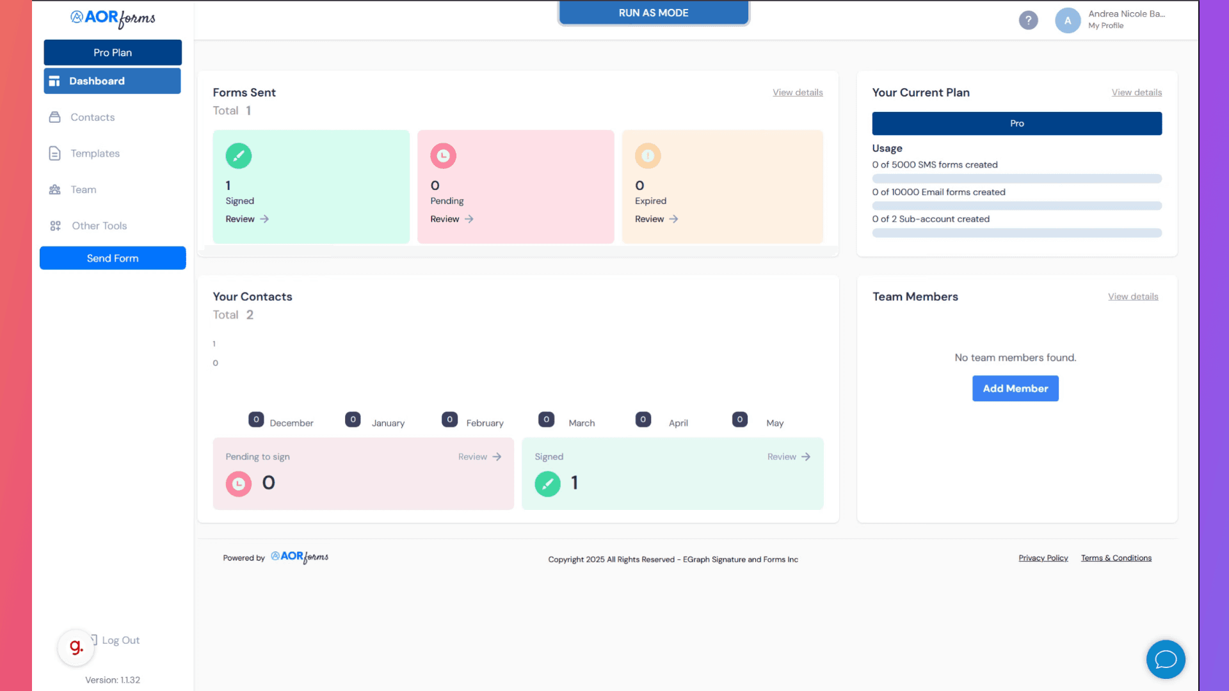Click the green Signed pen icon in Forms Sent
1229x691 pixels.
239,155
